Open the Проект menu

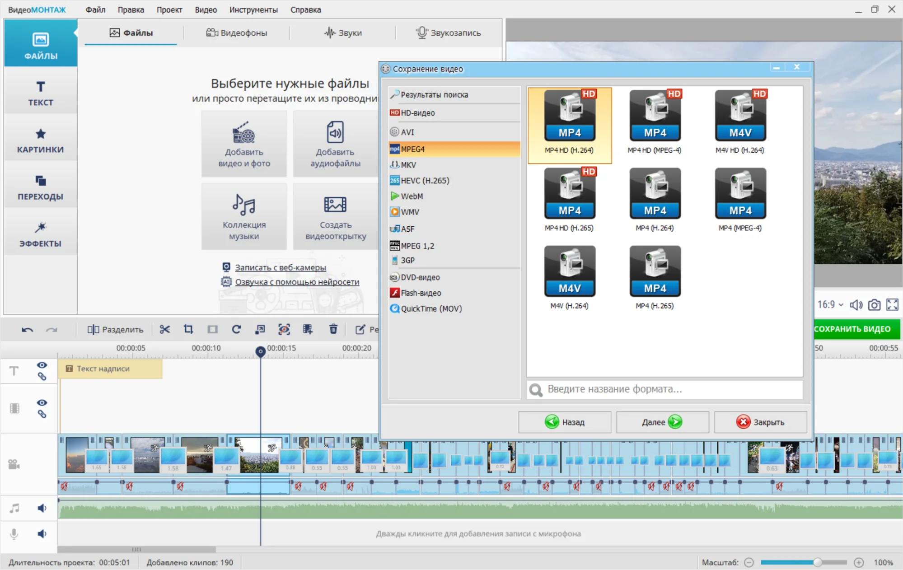(169, 9)
